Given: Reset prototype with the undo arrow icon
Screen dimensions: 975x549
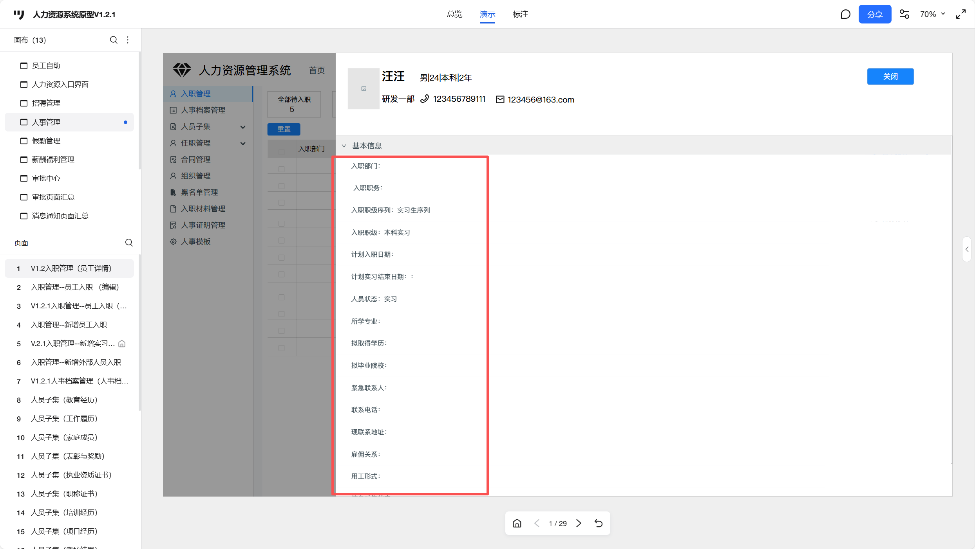Looking at the screenshot, I should click(x=599, y=523).
